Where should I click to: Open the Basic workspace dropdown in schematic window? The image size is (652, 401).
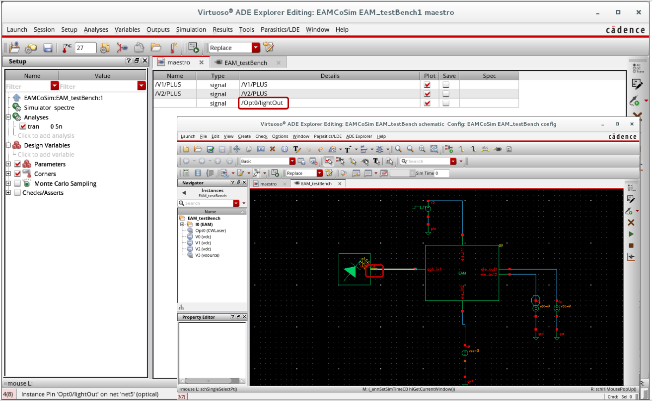pos(292,161)
